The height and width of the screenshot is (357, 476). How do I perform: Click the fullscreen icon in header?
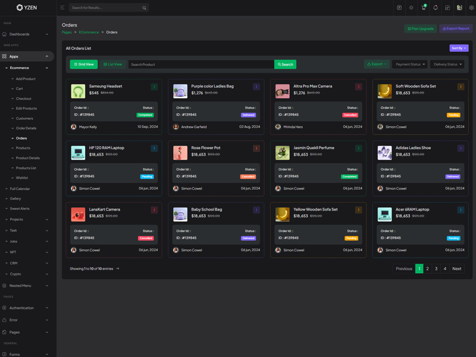(447, 8)
